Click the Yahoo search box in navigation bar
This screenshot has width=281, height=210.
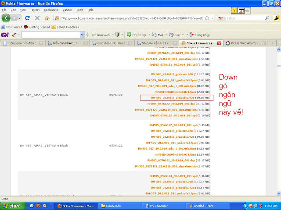[245, 18]
